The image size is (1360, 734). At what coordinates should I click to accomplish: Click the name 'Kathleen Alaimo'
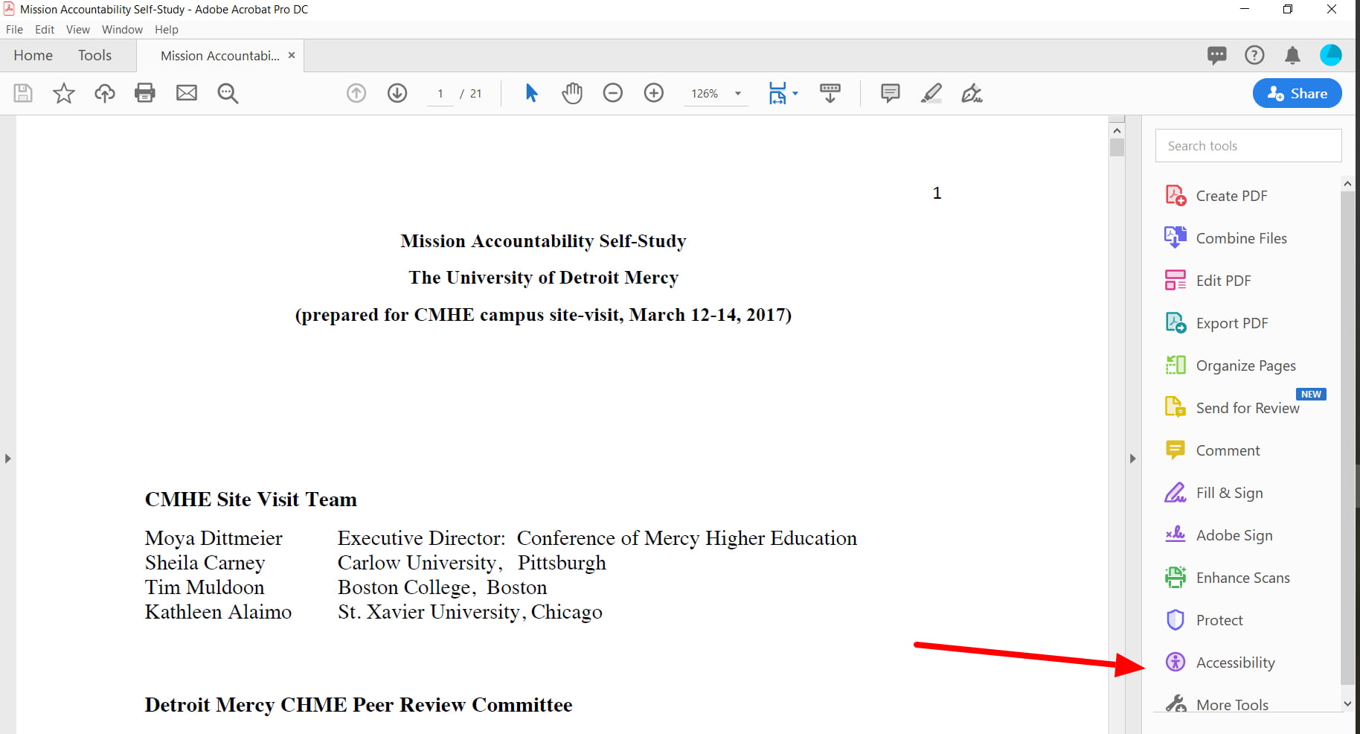pyautogui.click(x=218, y=612)
